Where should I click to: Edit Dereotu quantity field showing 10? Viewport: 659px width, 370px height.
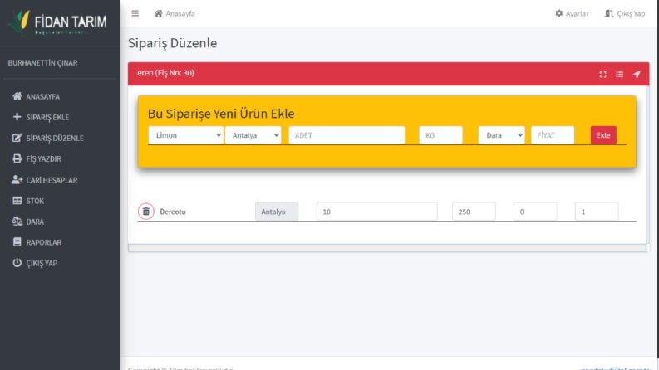376,212
